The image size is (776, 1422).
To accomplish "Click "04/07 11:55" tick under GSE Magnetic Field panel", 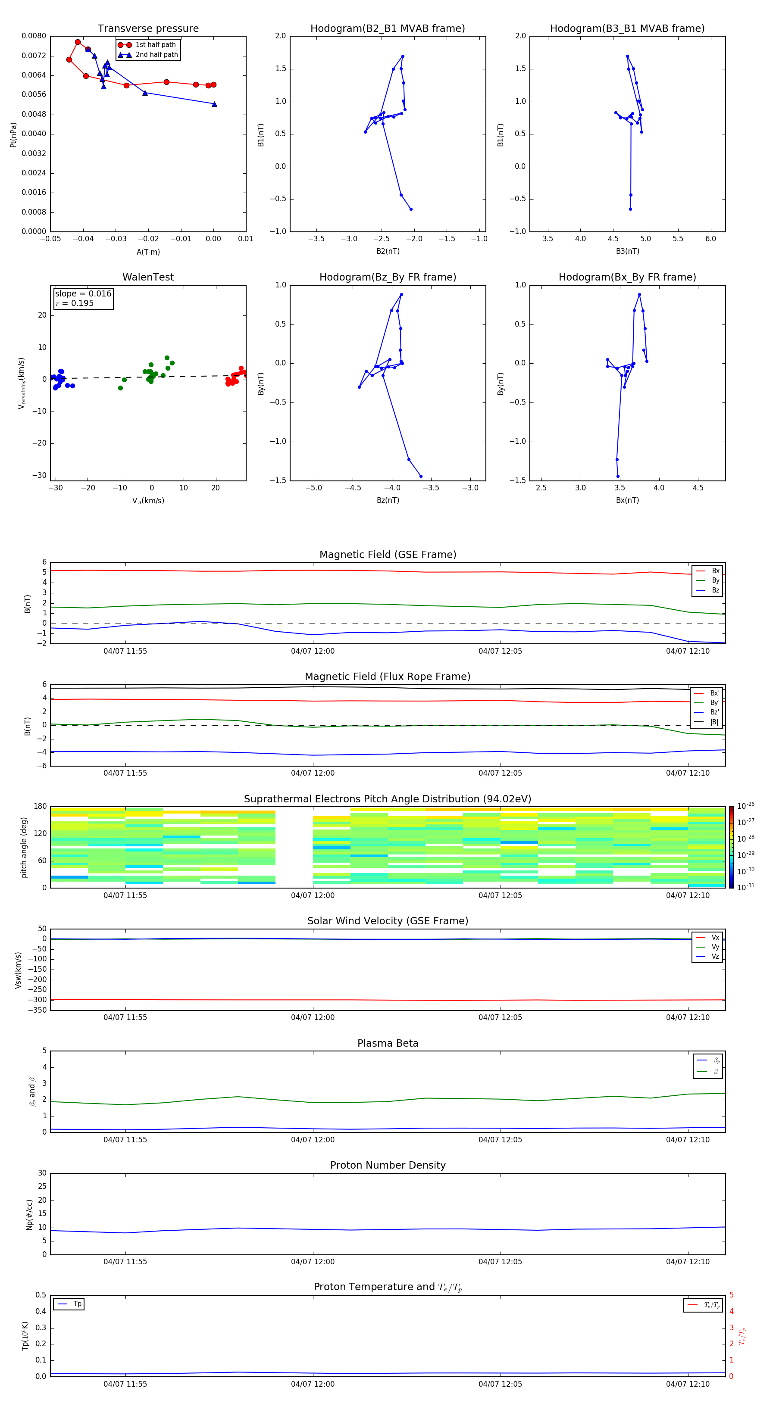I will pos(125,651).
